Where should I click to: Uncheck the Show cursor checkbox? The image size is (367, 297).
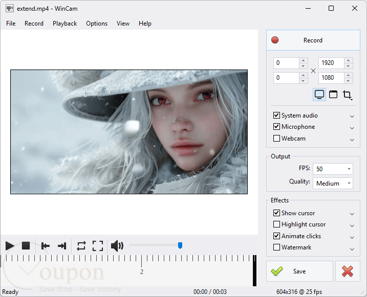pos(276,213)
